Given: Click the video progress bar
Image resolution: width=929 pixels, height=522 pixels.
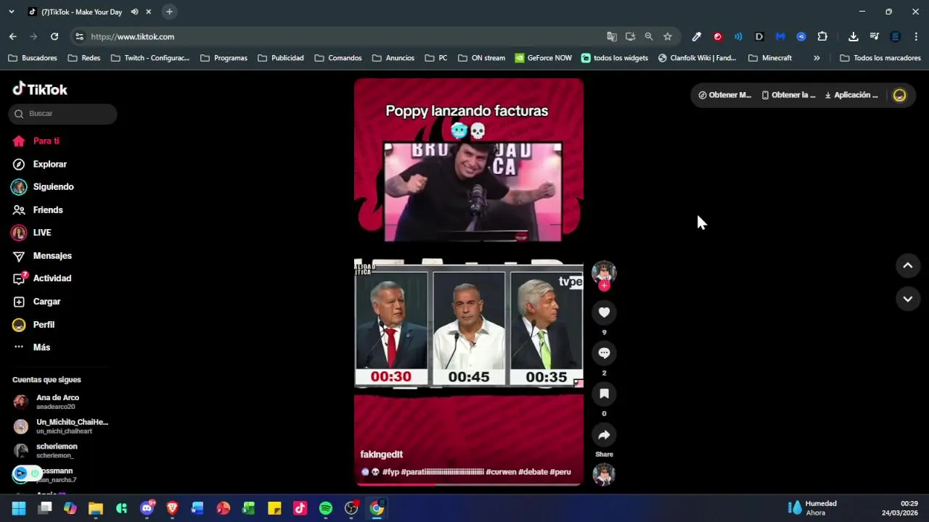Looking at the screenshot, I should point(468,484).
